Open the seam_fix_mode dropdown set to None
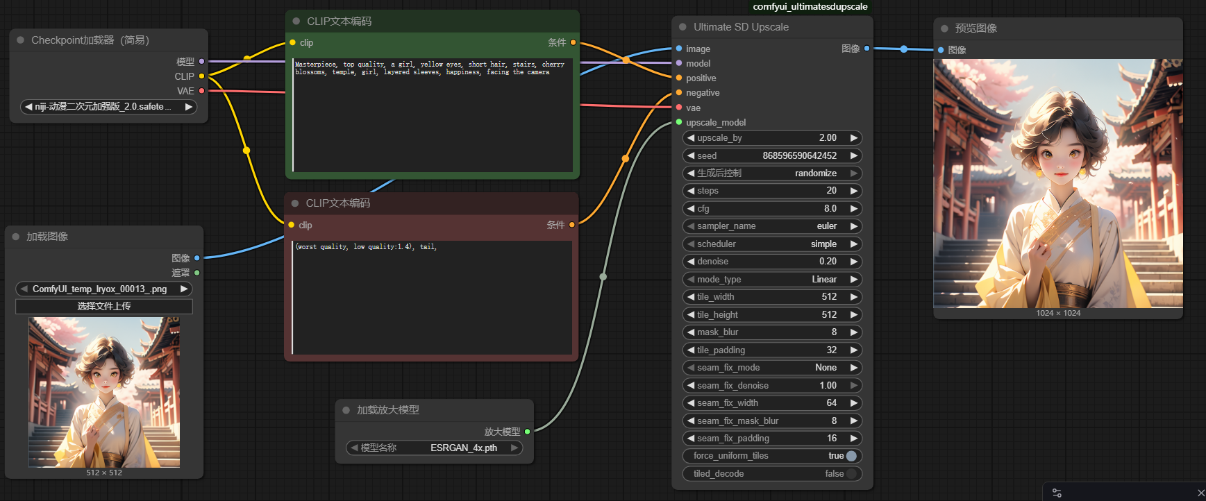 (x=772, y=368)
